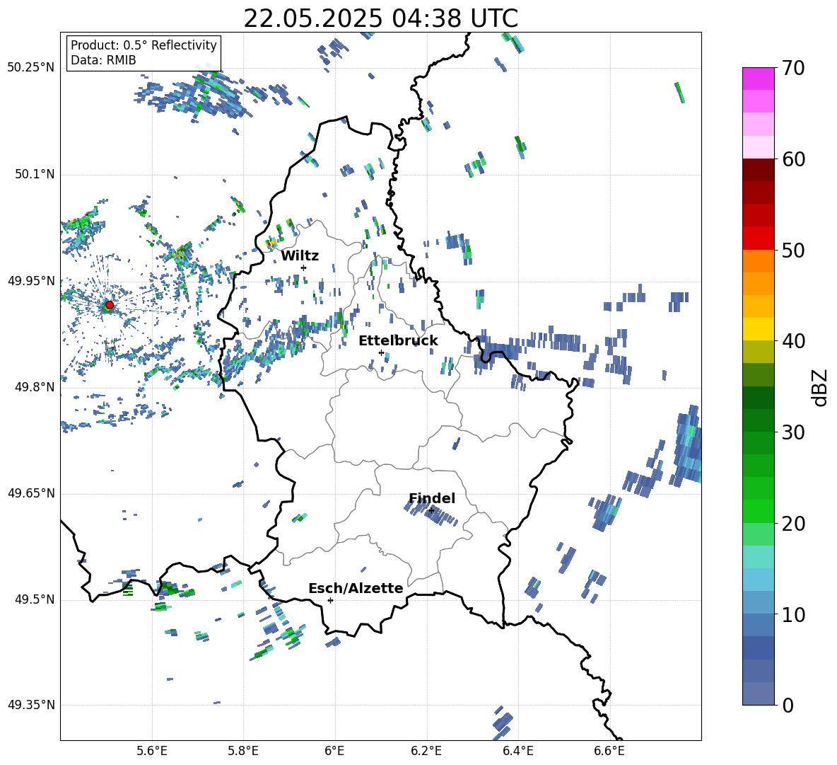This screenshot has height=765, width=837.
Task: Click the cross marker at Esch/Alzette
Action: point(330,600)
